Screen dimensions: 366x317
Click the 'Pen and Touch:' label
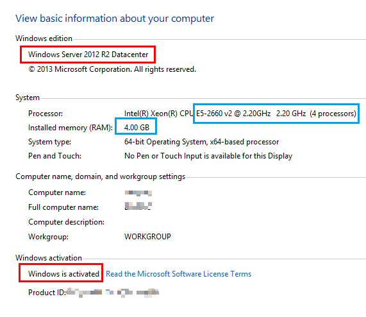pos(55,156)
